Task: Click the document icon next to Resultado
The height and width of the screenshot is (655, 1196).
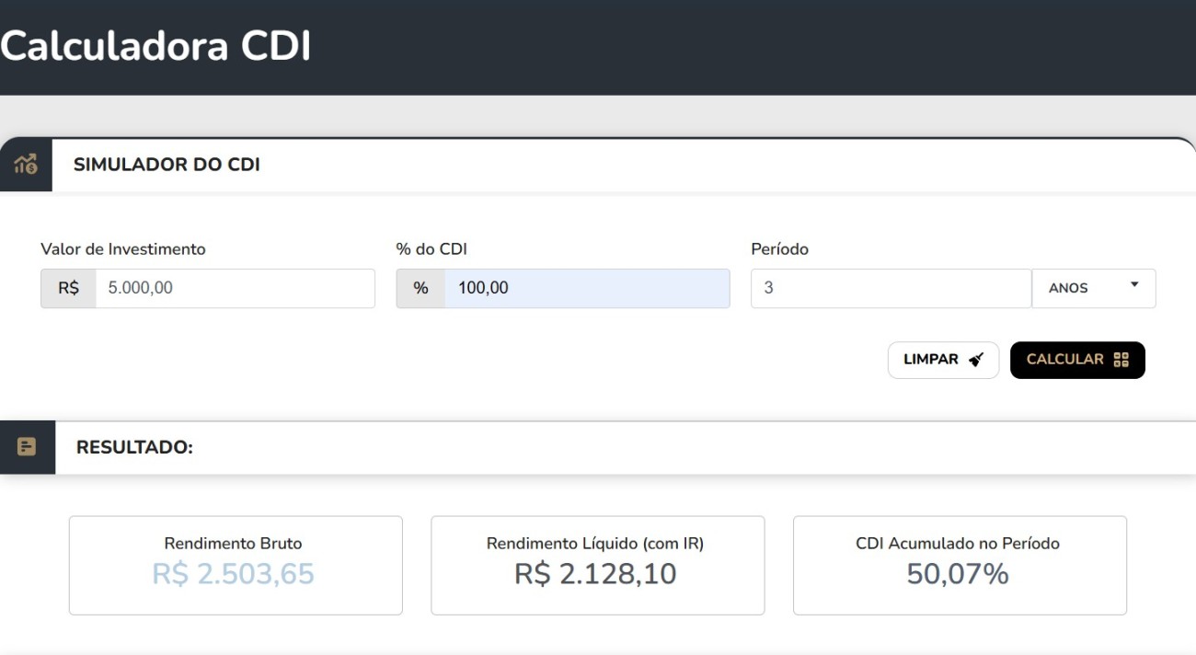Action: 27,447
